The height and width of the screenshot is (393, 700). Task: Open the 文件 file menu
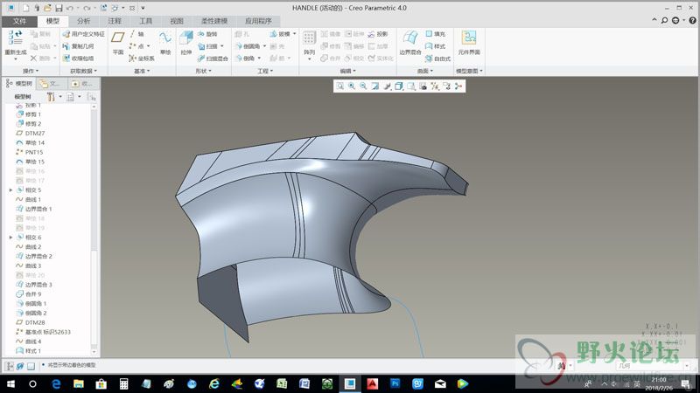[19, 21]
